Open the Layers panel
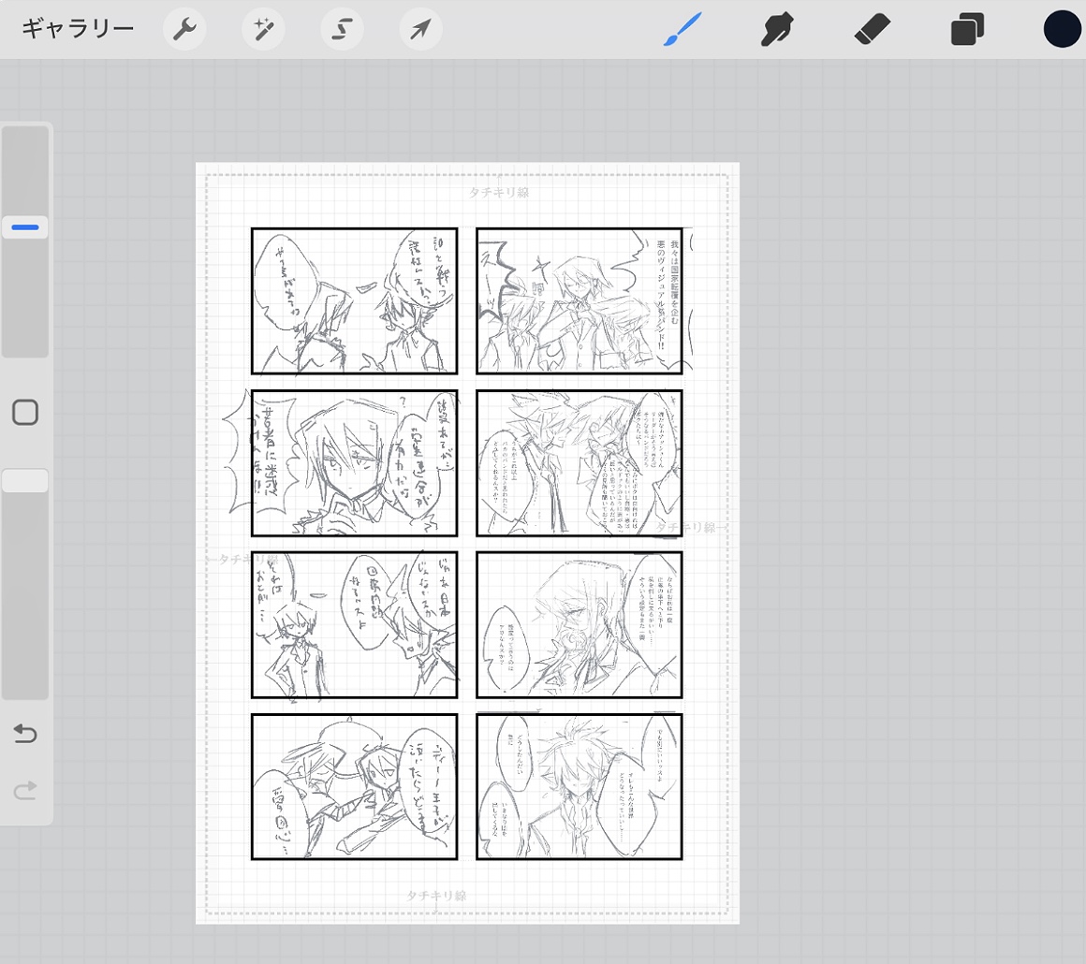Screen dimensions: 1086x964 967,30
